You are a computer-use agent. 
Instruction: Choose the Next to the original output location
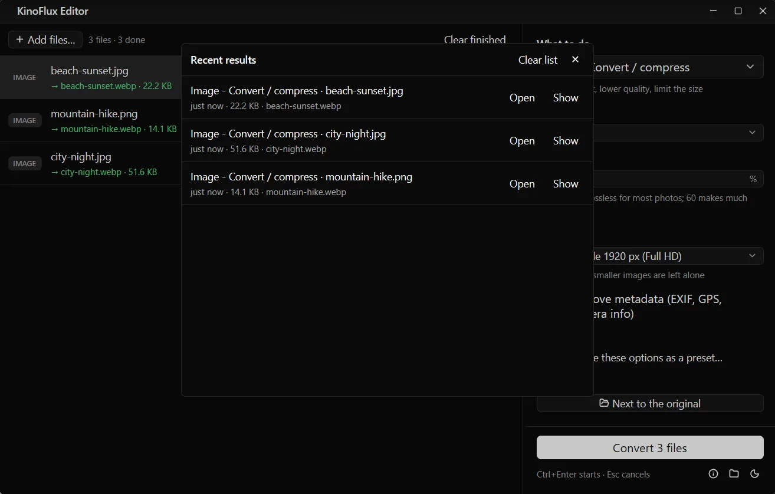click(x=650, y=403)
